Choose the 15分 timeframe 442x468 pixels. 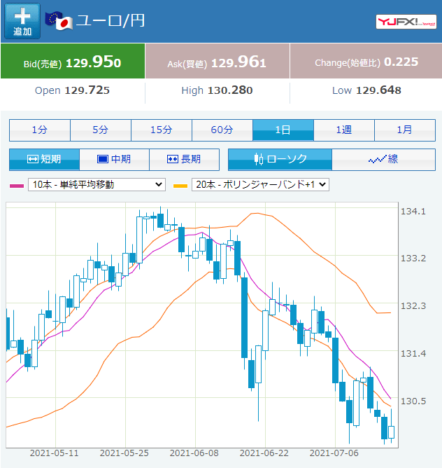(162, 130)
